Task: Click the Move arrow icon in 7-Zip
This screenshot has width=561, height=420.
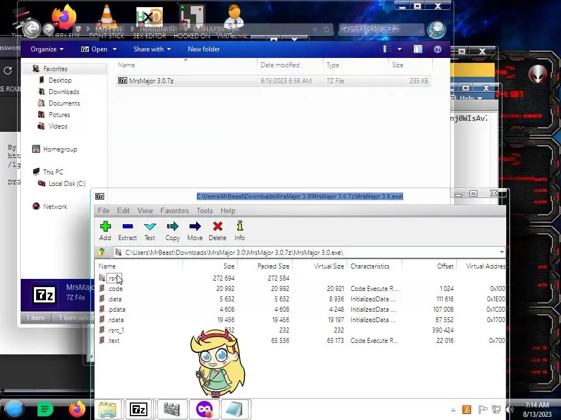Action: click(195, 231)
